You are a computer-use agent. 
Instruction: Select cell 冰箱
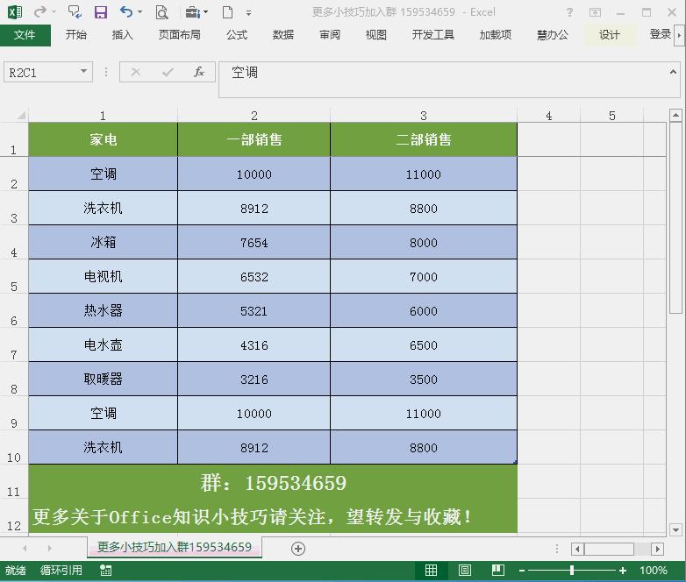tap(104, 242)
